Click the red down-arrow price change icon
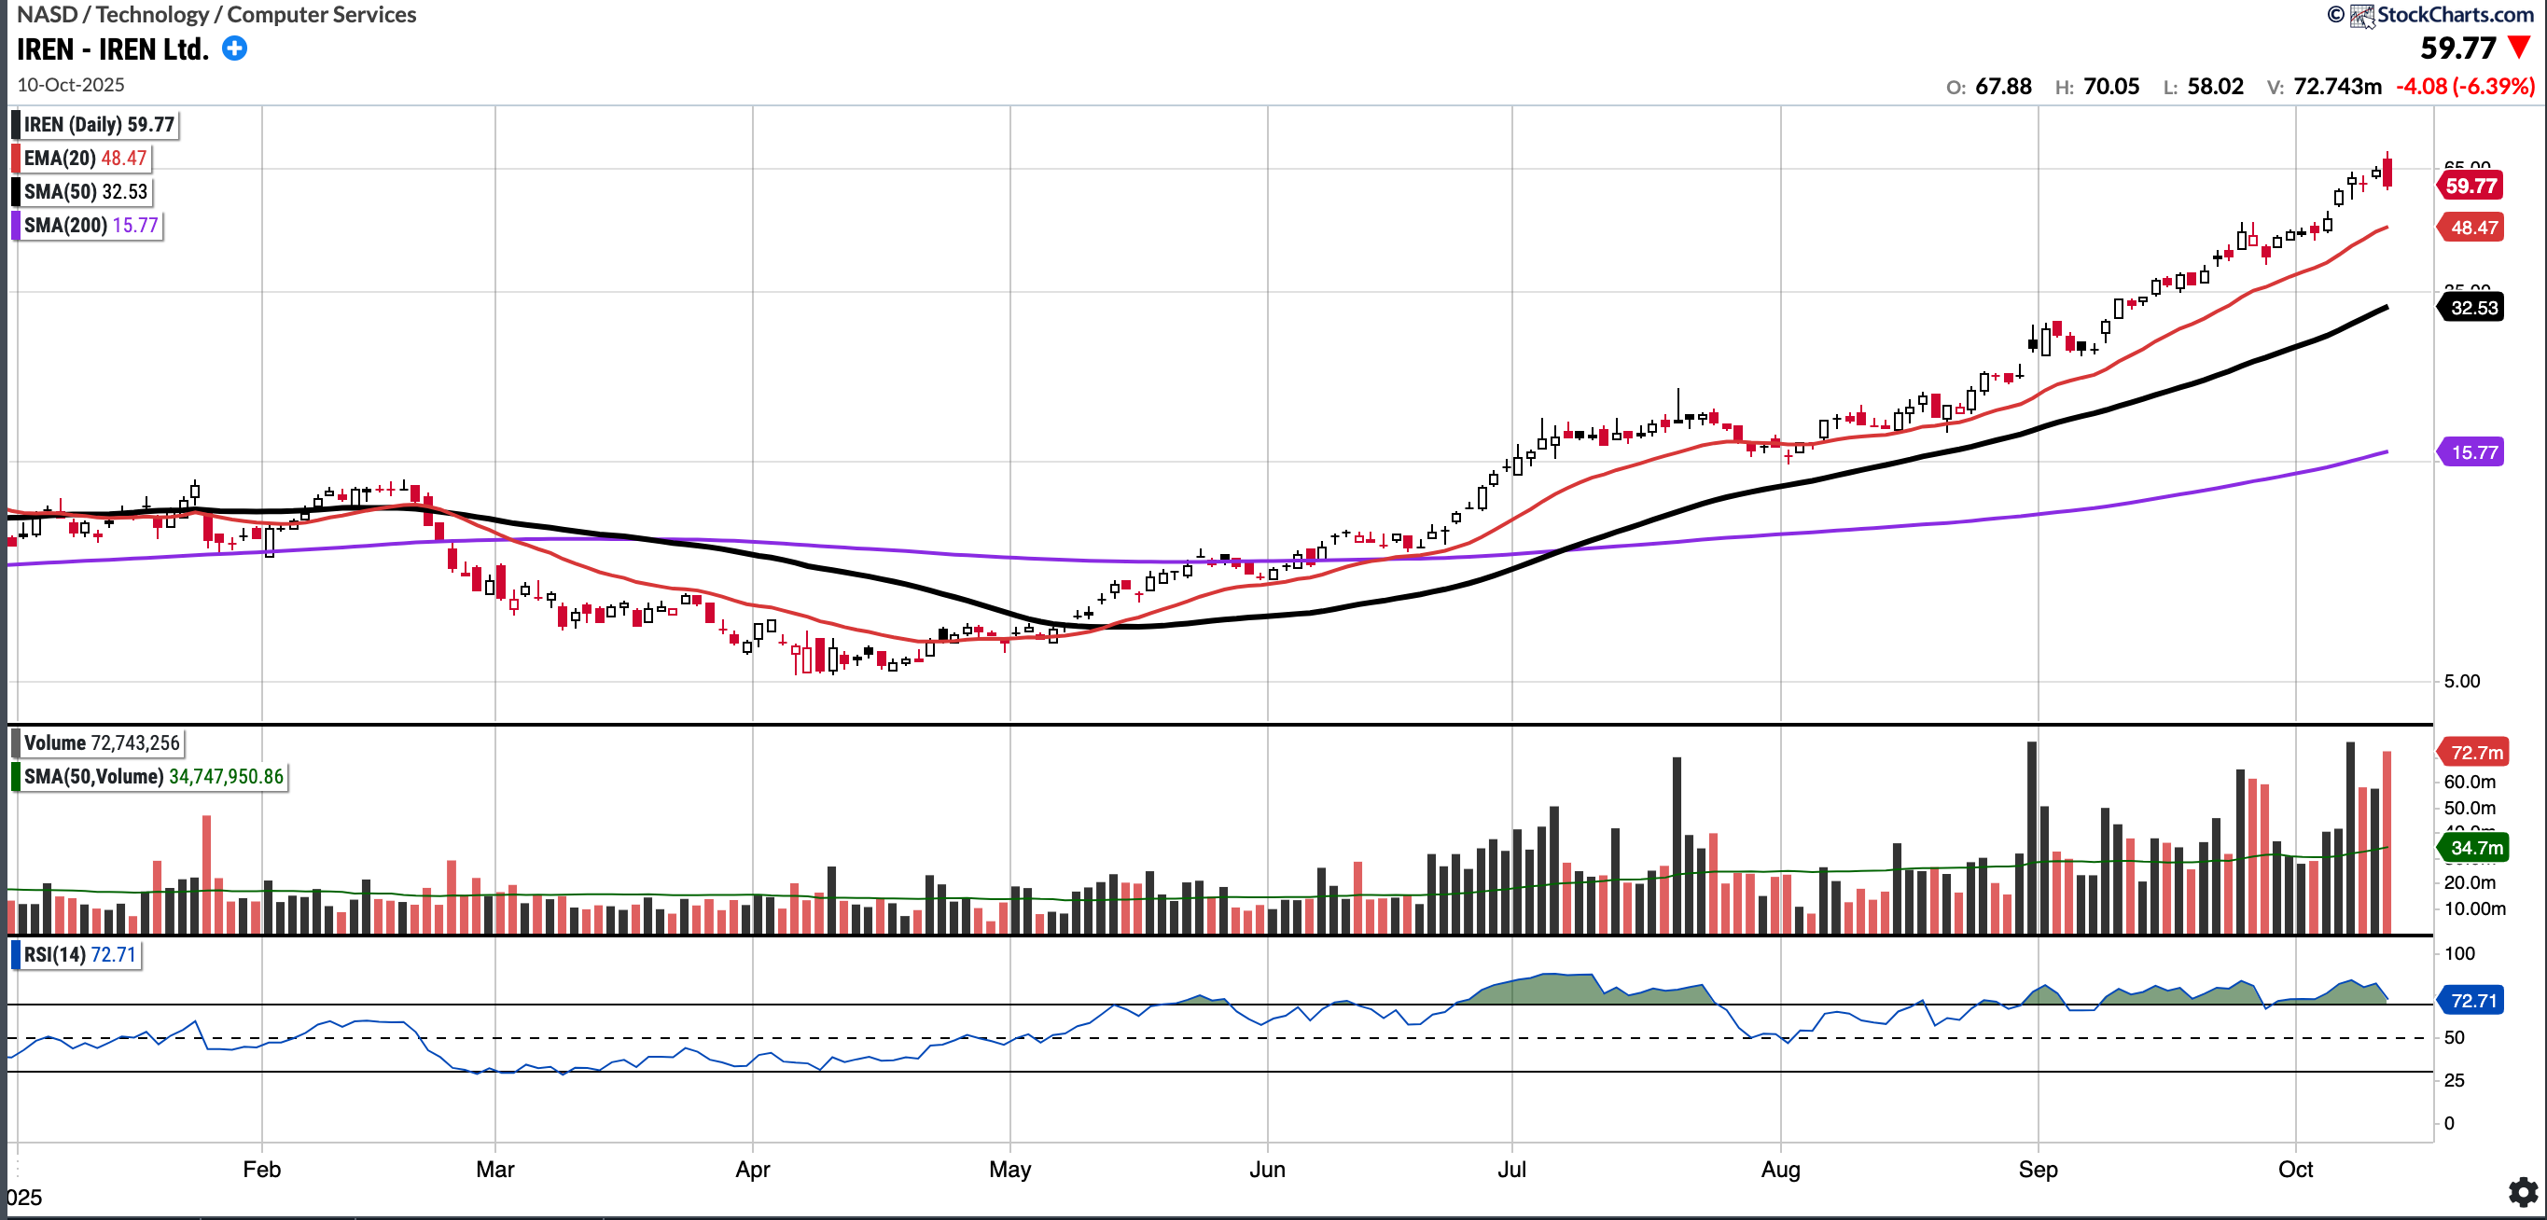The image size is (2547, 1220). click(x=2518, y=48)
